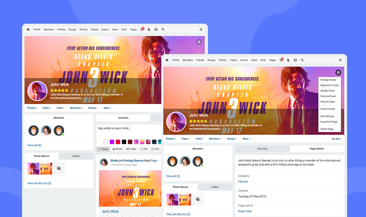Screen dimensions: 366x217
Task: Click the search magnifier in the left window
Action: 163,30
